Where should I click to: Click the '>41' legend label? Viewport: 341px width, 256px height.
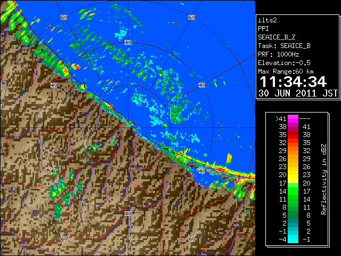point(281,119)
